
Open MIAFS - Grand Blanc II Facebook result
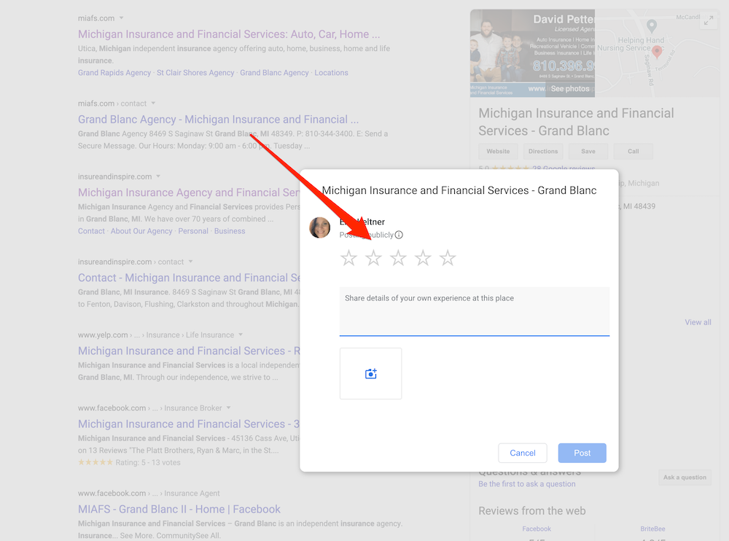point(179,510)
